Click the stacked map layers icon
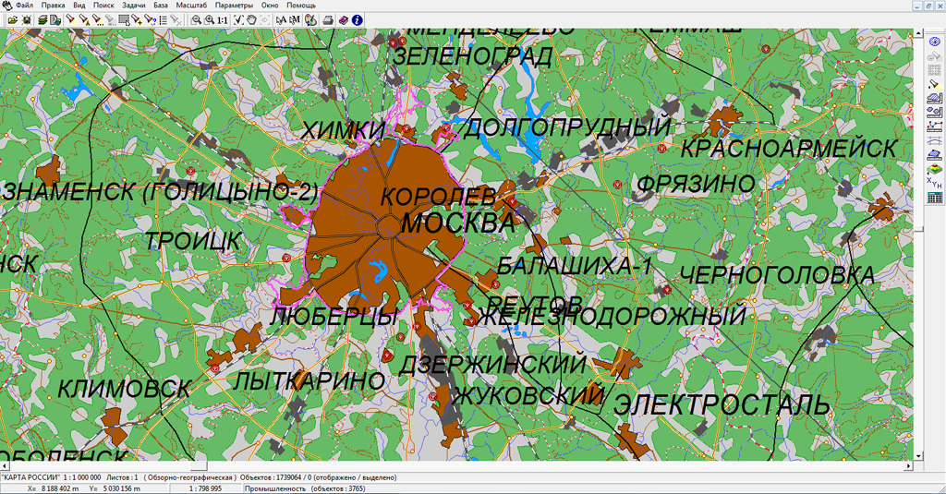Viewport: 946px width, 494px height. [x=42, y=20]
